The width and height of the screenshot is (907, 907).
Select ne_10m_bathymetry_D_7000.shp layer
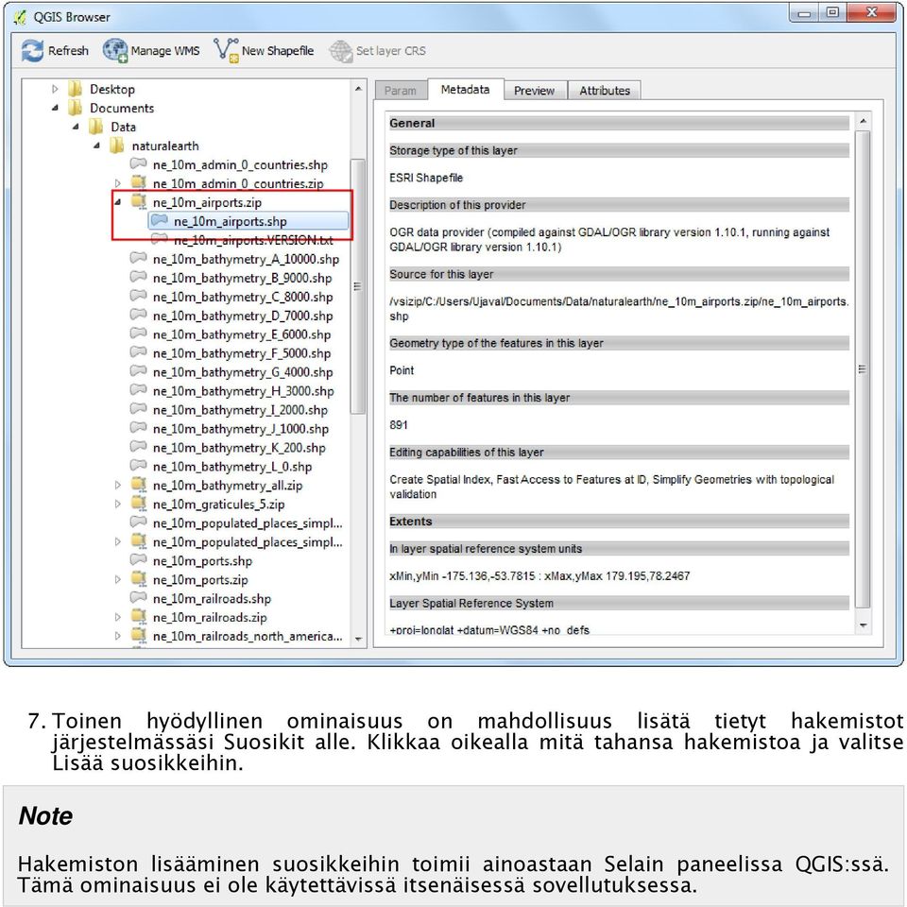point(243,316)
